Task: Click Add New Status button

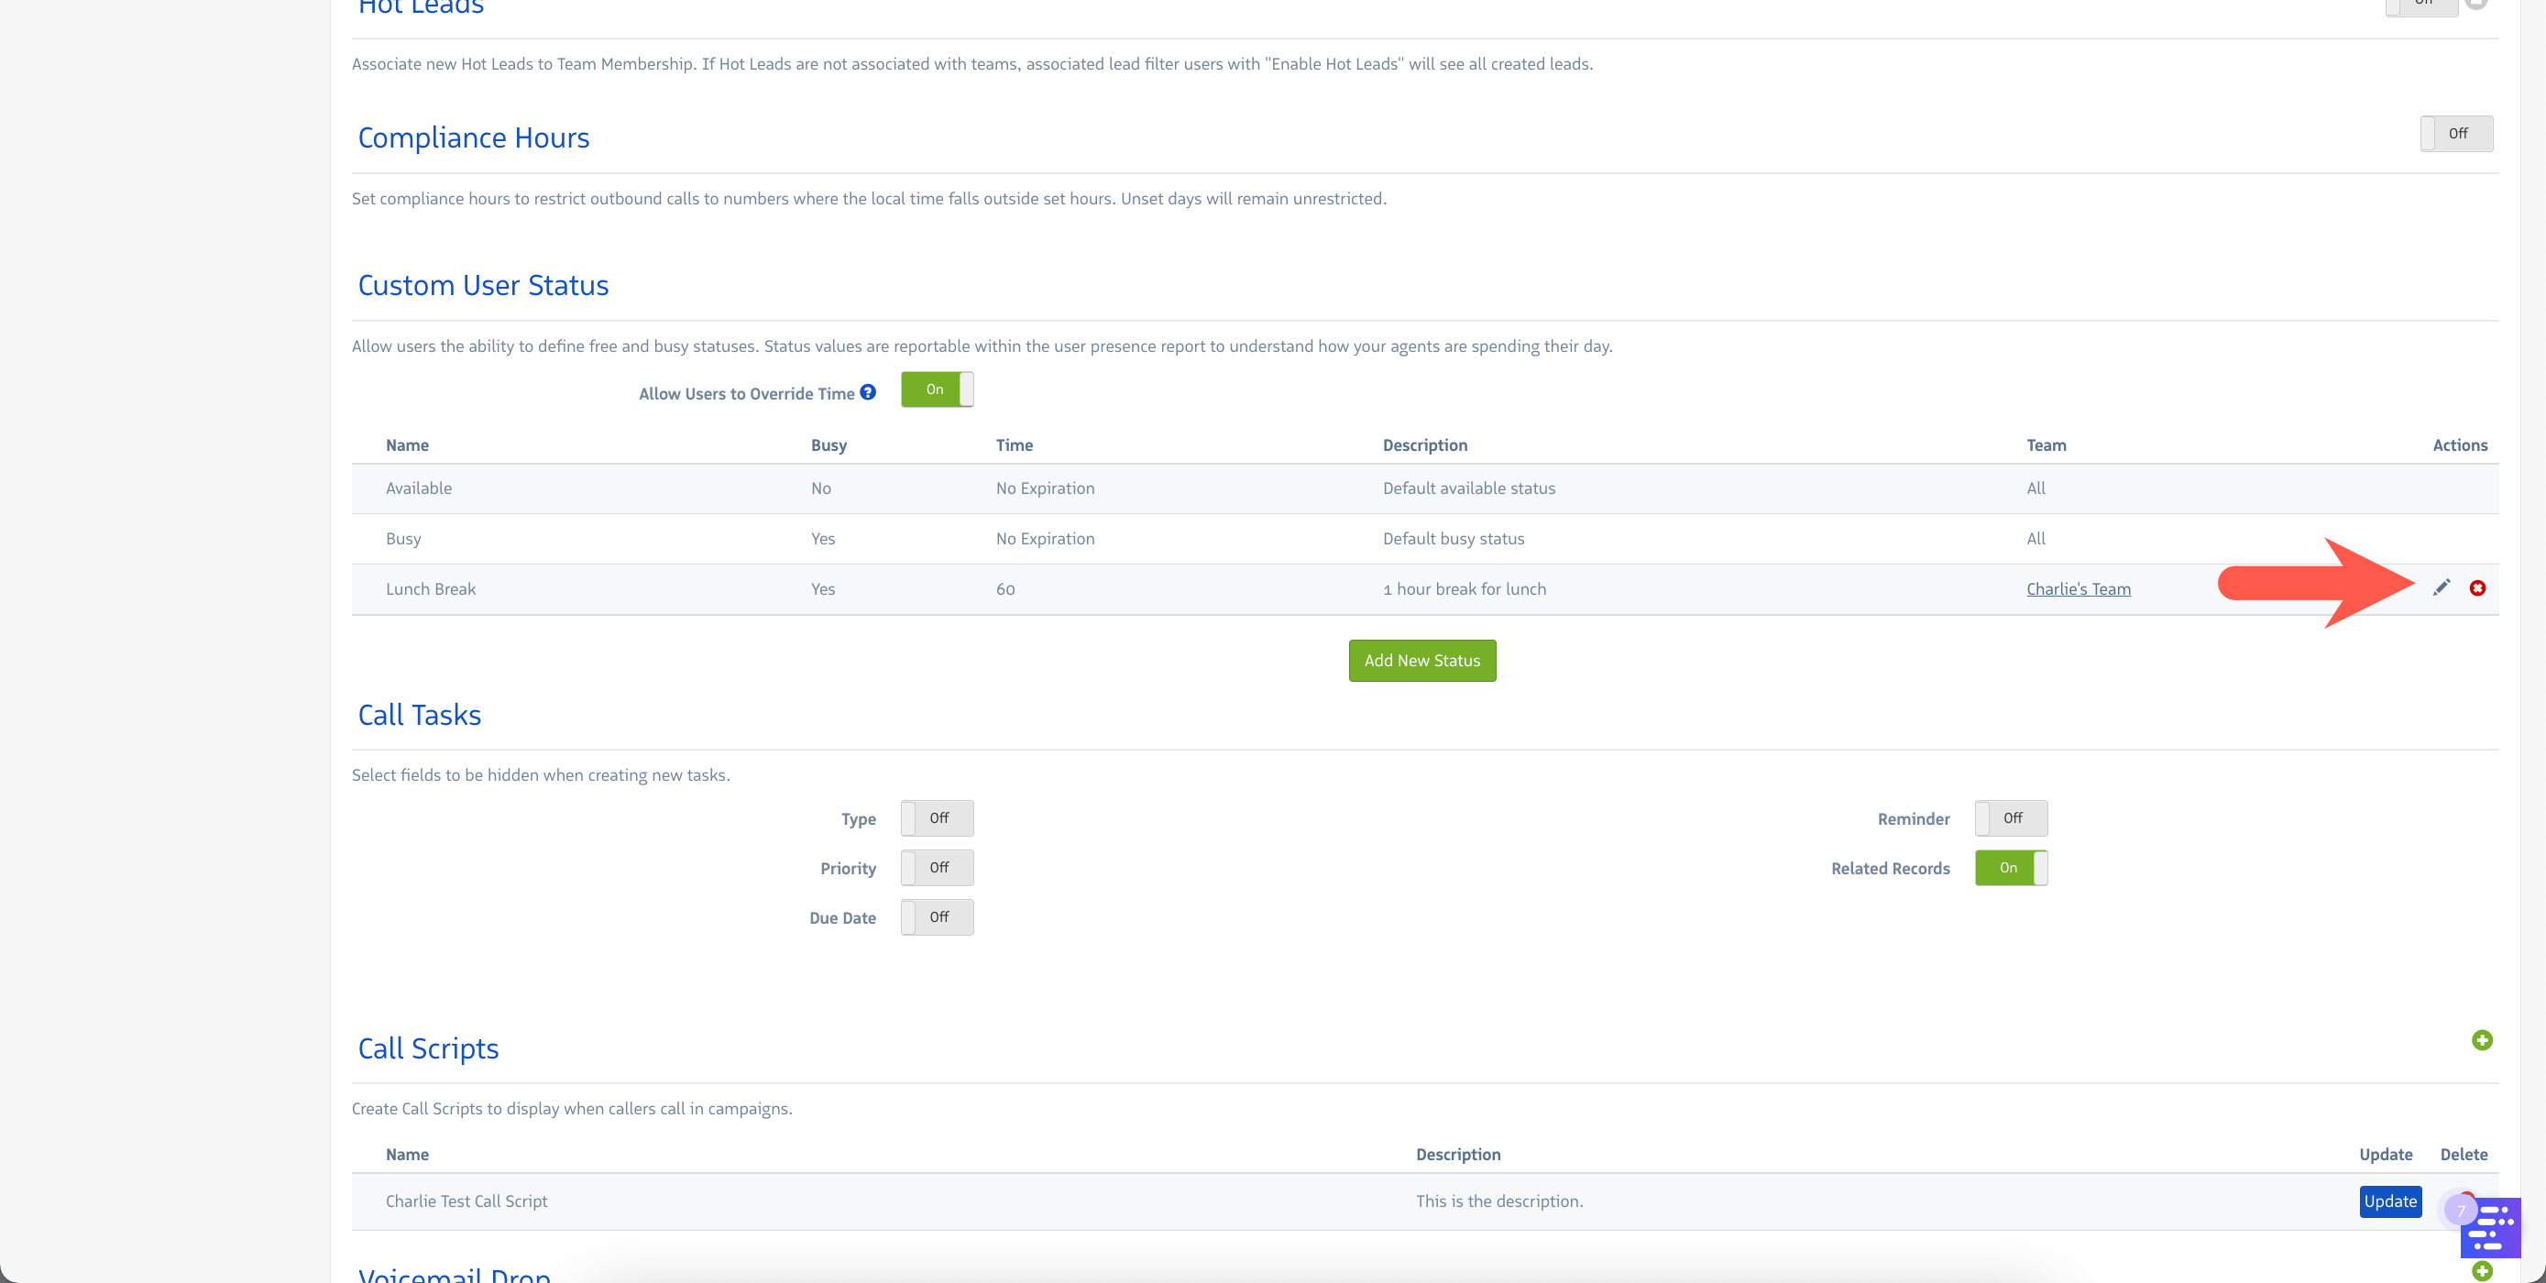Action: click(x=1421, y=660)
